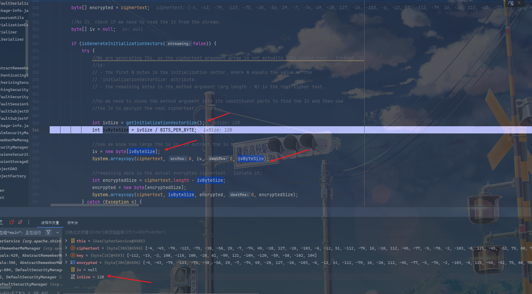
Task: Select the 'this' AesCipherService@4585 value
Action: (x=119, y=241)
